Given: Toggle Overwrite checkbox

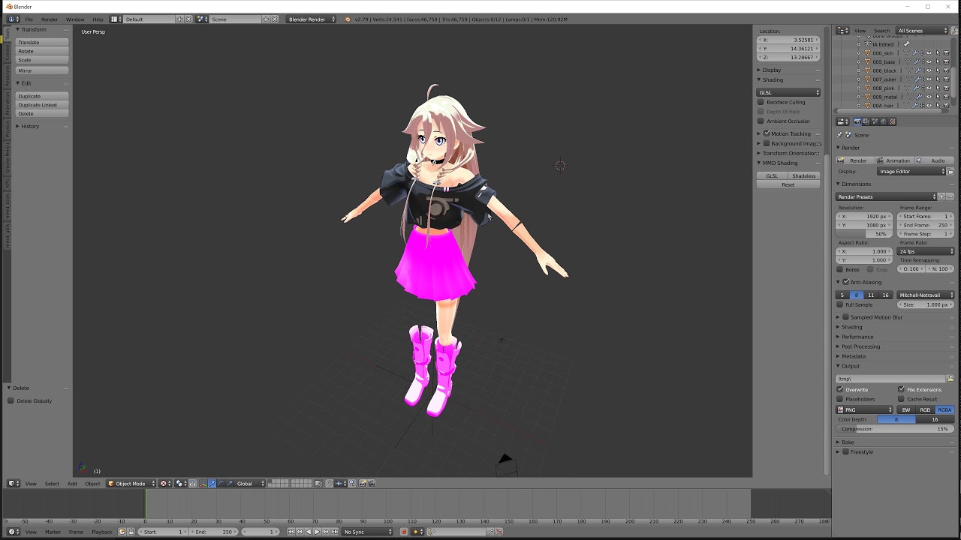Looking at the screenshot, I should click(x=840, y=389).
